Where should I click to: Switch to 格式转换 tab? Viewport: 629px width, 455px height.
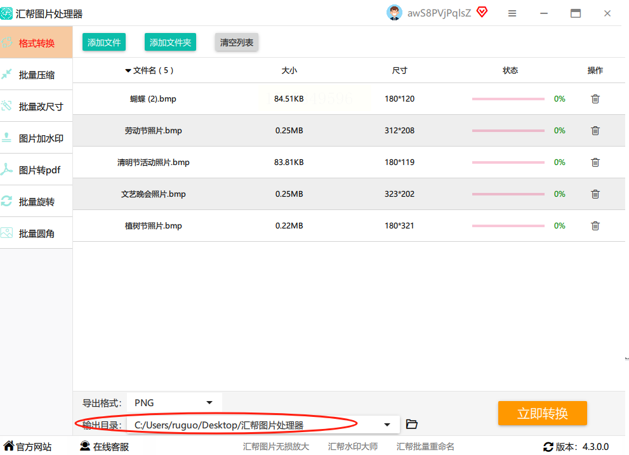36,42
